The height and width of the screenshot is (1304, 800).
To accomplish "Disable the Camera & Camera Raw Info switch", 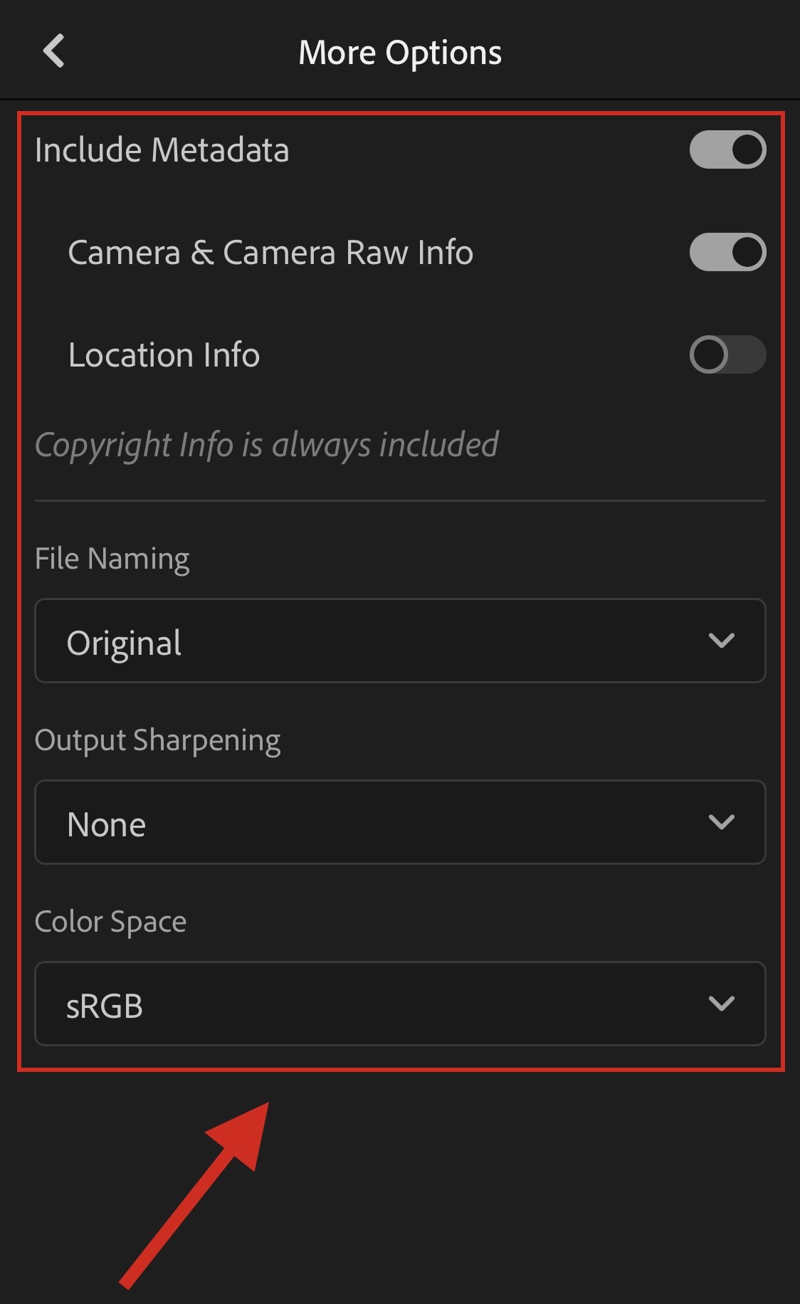I will click(727, 252).
